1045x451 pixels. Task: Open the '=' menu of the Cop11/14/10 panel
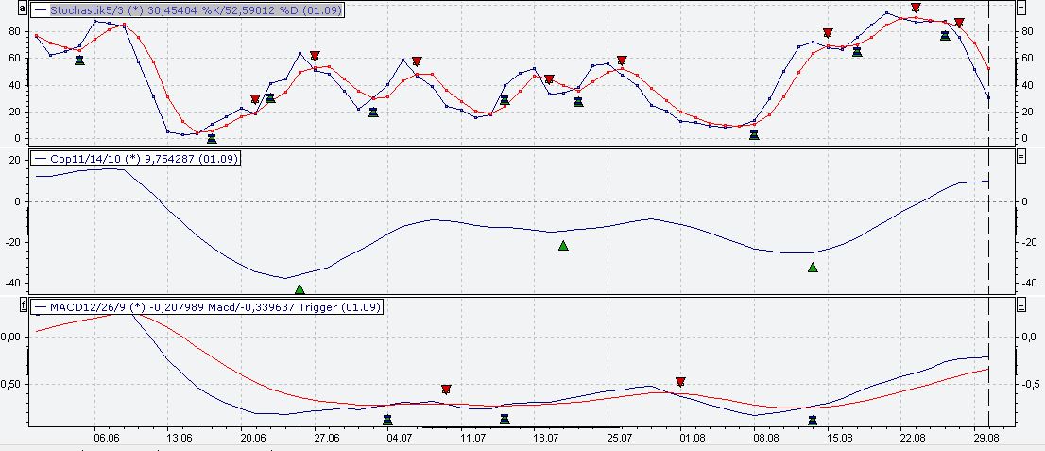(1020, 158)
